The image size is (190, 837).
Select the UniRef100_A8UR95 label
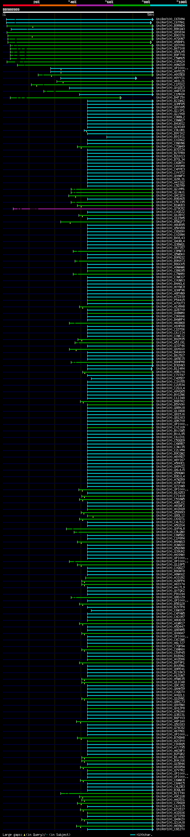[x=170, y=225]
